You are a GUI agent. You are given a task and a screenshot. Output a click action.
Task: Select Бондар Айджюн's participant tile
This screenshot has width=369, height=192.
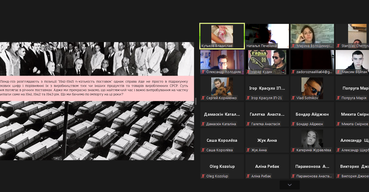(x=312, y=114)
